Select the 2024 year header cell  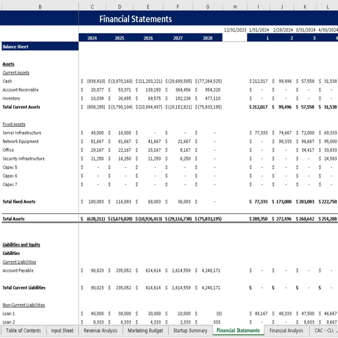92,38
